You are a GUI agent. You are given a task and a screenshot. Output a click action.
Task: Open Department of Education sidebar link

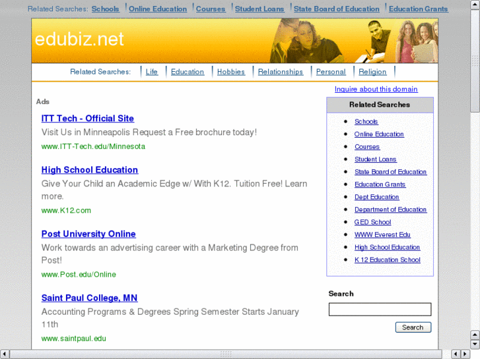coord(391,209)
